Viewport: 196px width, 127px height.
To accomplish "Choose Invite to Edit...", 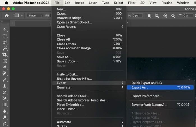I will [89, 74].
